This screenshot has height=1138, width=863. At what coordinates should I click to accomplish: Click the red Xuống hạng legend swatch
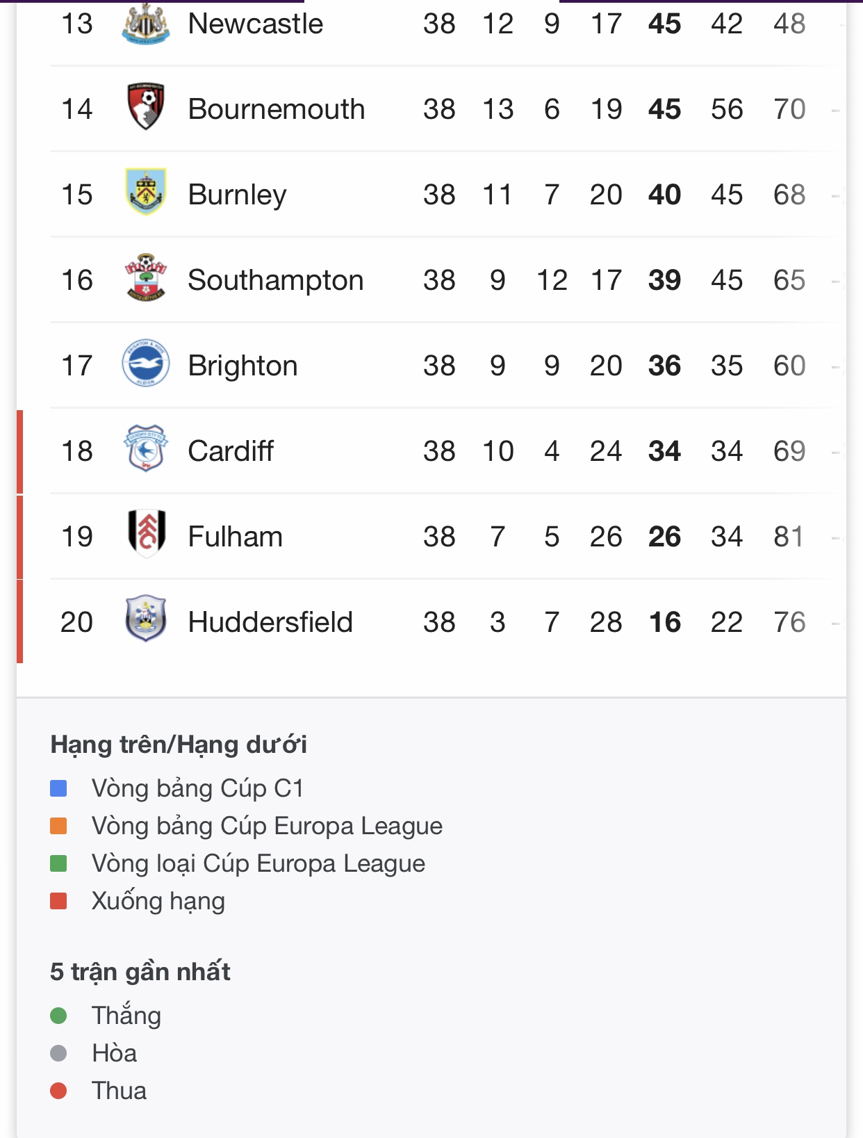59,901
